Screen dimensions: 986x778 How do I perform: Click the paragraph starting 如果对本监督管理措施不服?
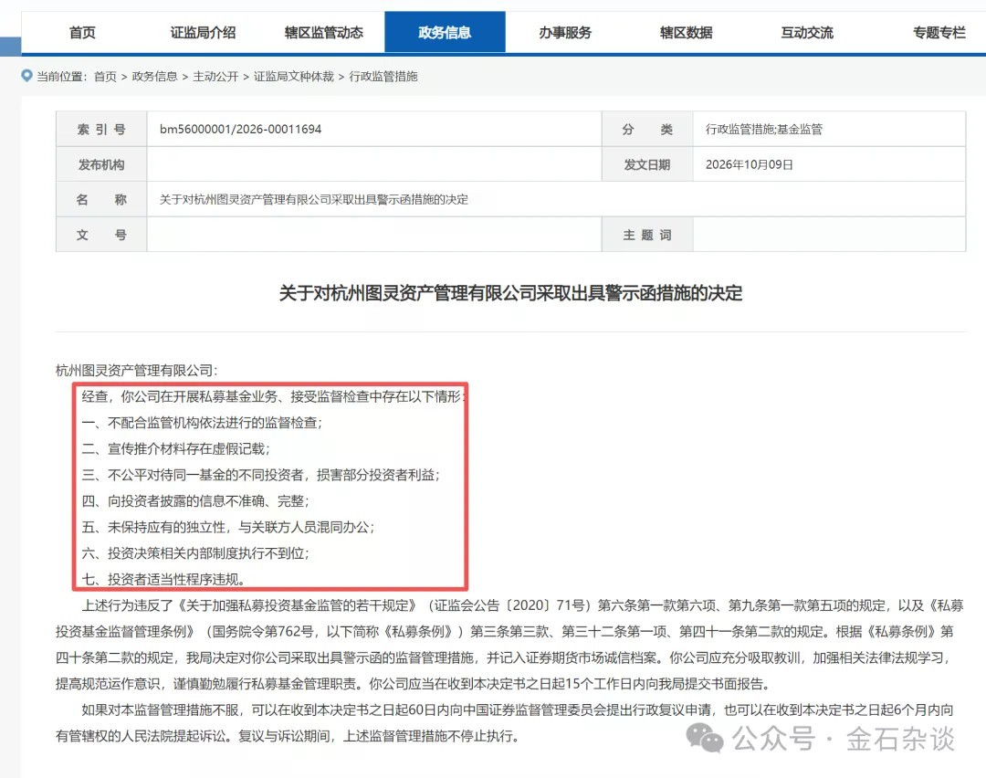[504, 723]
